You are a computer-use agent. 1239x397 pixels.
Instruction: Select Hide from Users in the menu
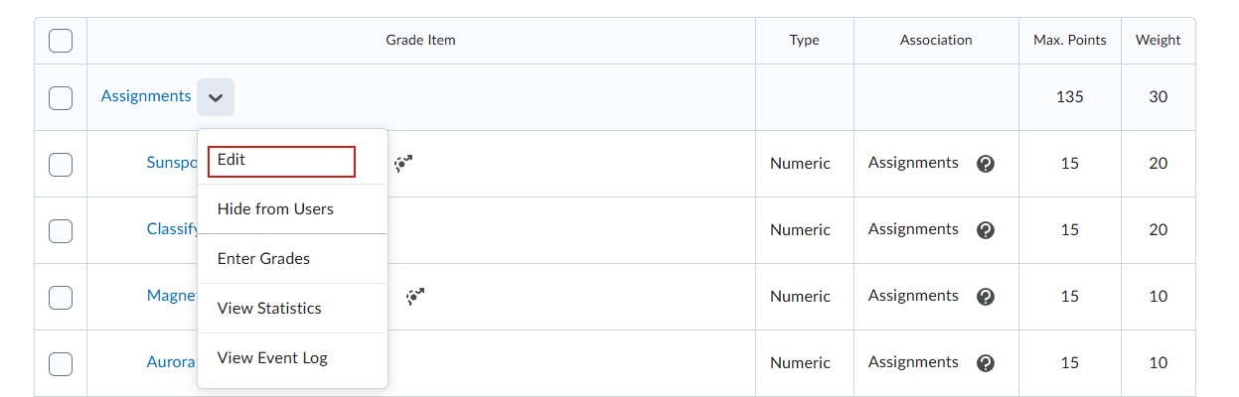coord(275,209)
